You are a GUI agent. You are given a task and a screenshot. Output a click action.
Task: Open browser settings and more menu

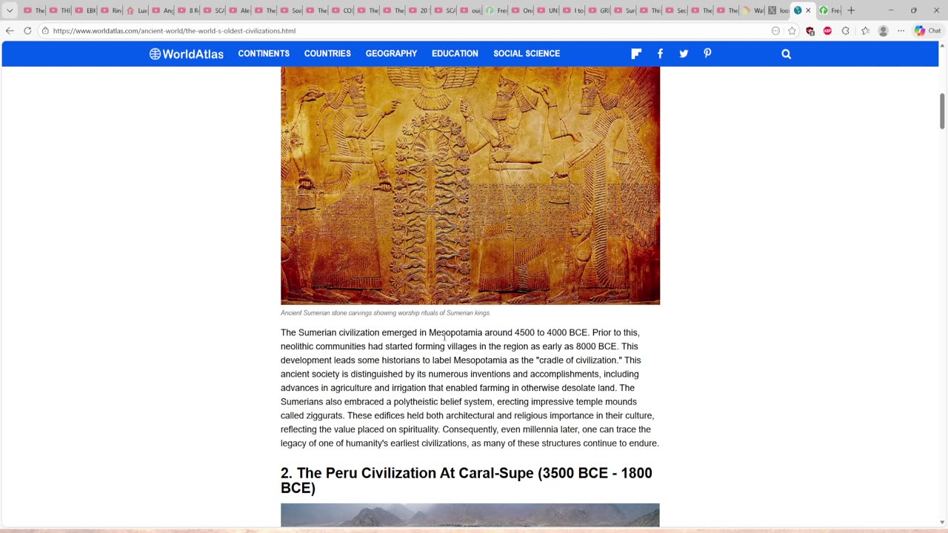[x=901, y=31]
